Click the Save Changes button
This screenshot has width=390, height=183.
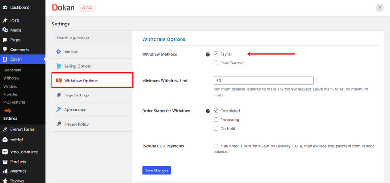156,170
